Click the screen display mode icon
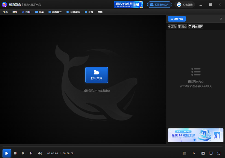Image resolution: width=225 pixels, height=158 pixels. coord(211,153)
